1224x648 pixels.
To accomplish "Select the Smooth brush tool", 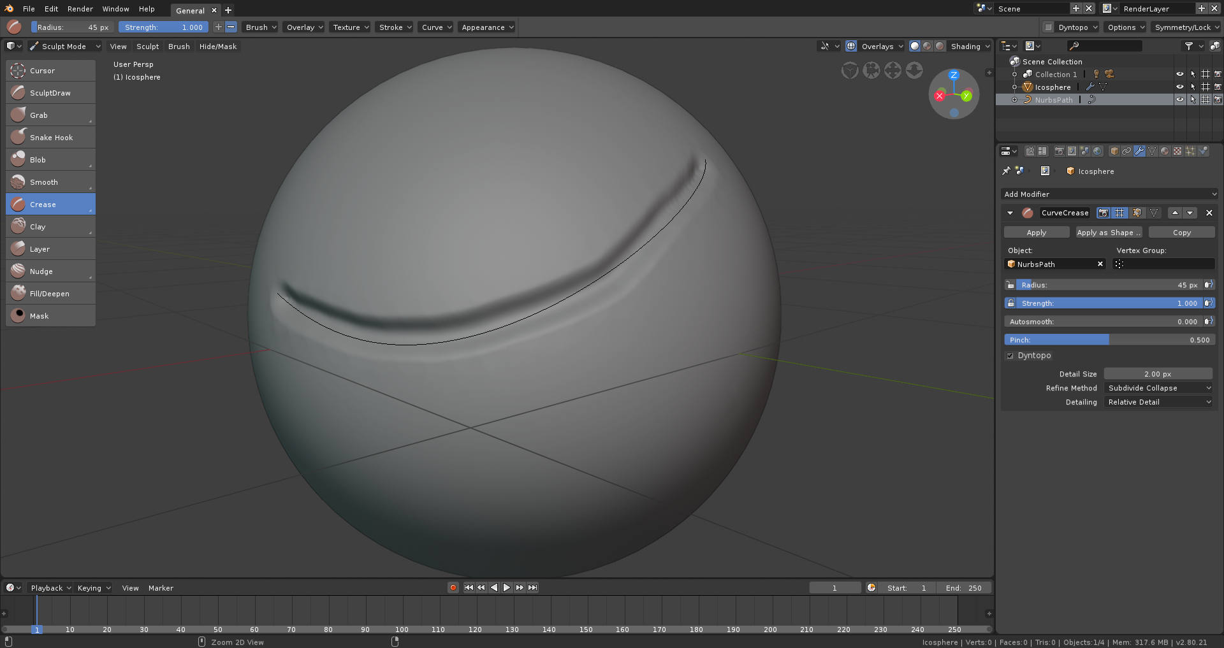I will coord(50,182).
